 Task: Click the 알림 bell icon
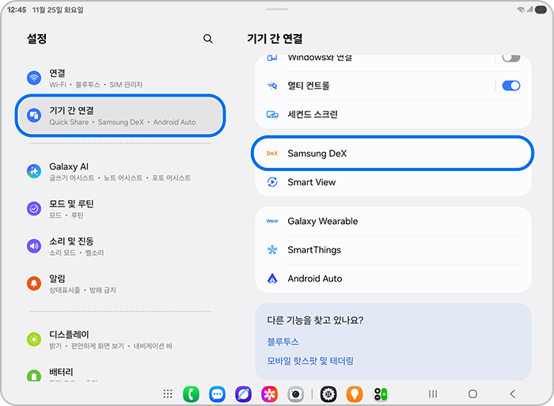pyautogui.click(x=34, y=283)
